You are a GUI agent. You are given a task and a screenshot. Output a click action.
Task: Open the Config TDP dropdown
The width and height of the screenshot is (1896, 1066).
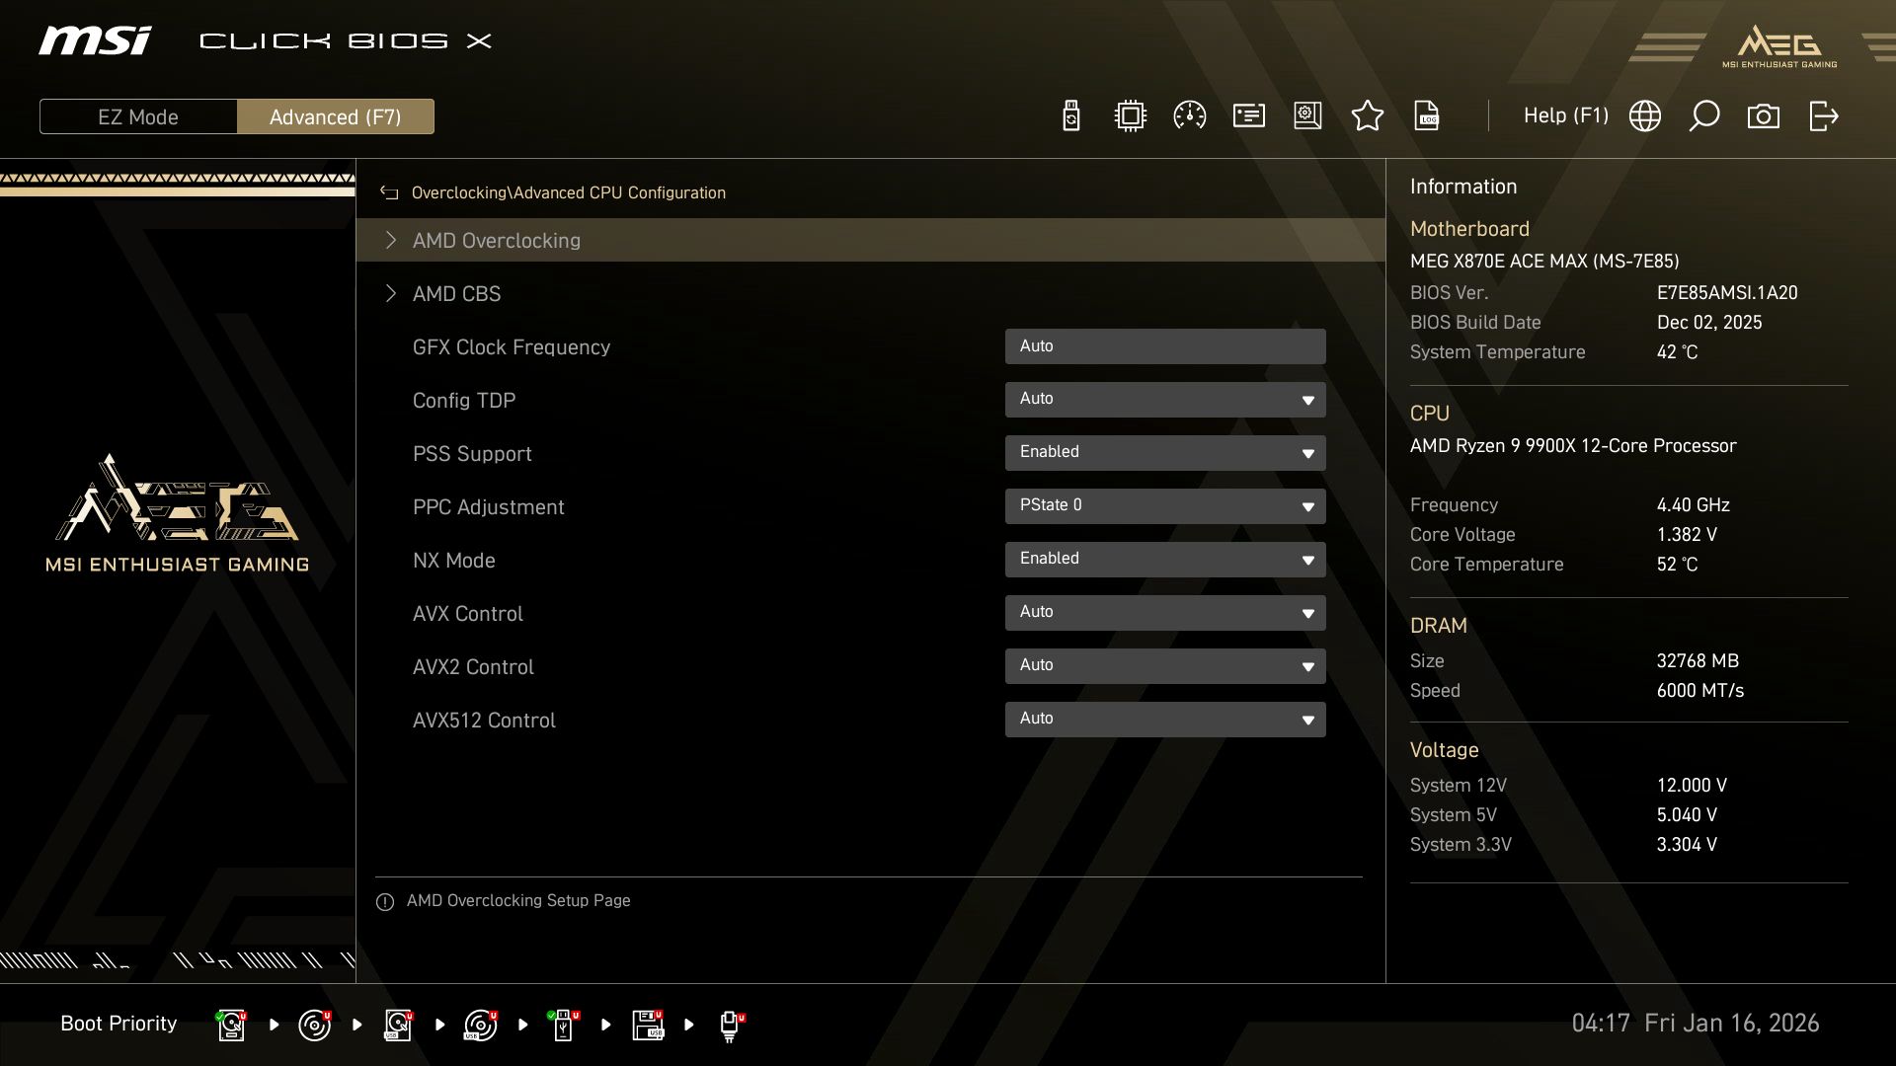1165,400
